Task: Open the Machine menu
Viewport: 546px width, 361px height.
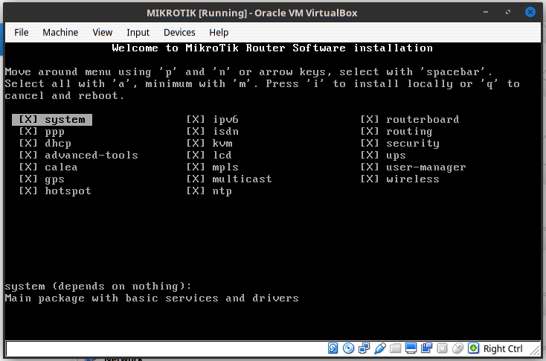Action: pos(60,33)
